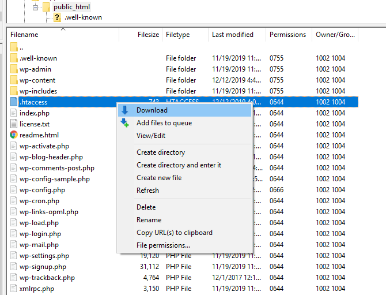Select the license.txt text file icon
Image resolution: width=386 pixels, height=295 pixels.
click(x=14, y=124)
